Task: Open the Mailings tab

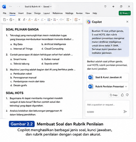Action: (69, 13)
